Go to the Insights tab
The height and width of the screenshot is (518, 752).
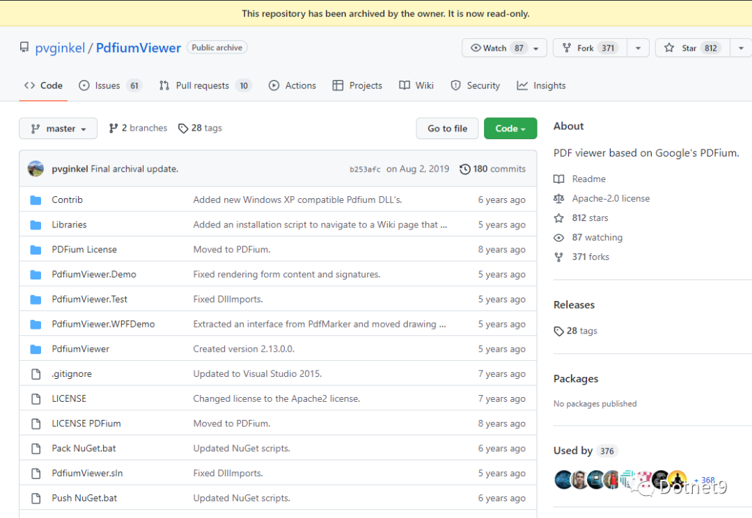541,86
